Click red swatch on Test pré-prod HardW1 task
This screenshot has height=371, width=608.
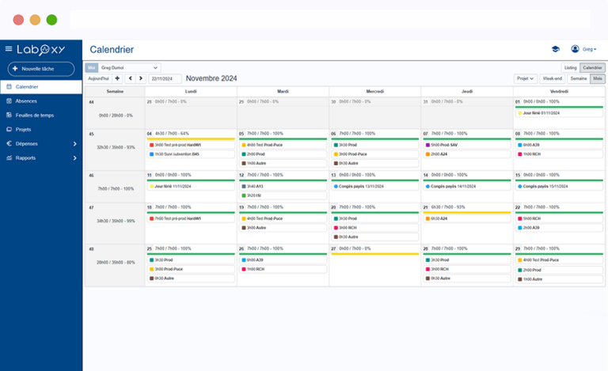point(151,145)
